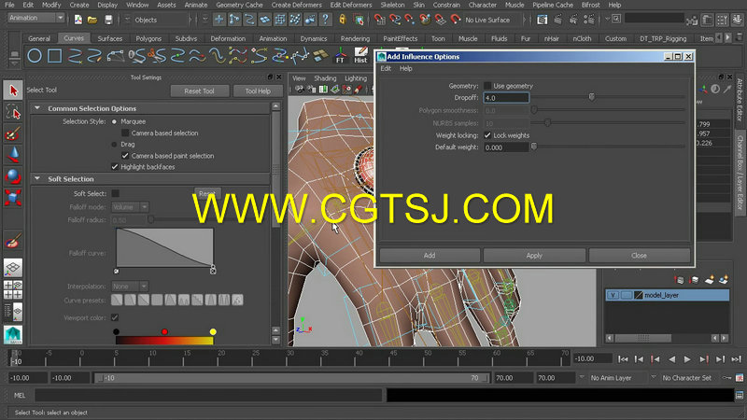Click the Dropoff slider handle

coord(592,97)
